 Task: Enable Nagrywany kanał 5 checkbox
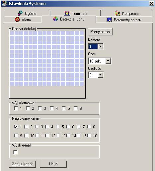click(x=58, y=127)
